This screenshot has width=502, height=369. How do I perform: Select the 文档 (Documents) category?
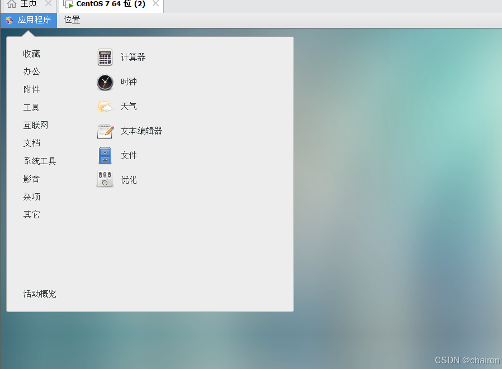pyautogui.click(x=31, y=143)
